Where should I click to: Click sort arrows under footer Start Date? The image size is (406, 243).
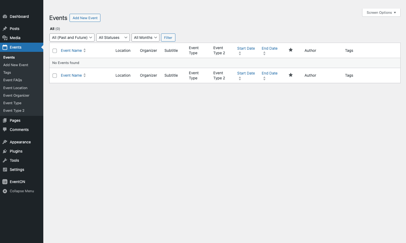coord(240,78)
